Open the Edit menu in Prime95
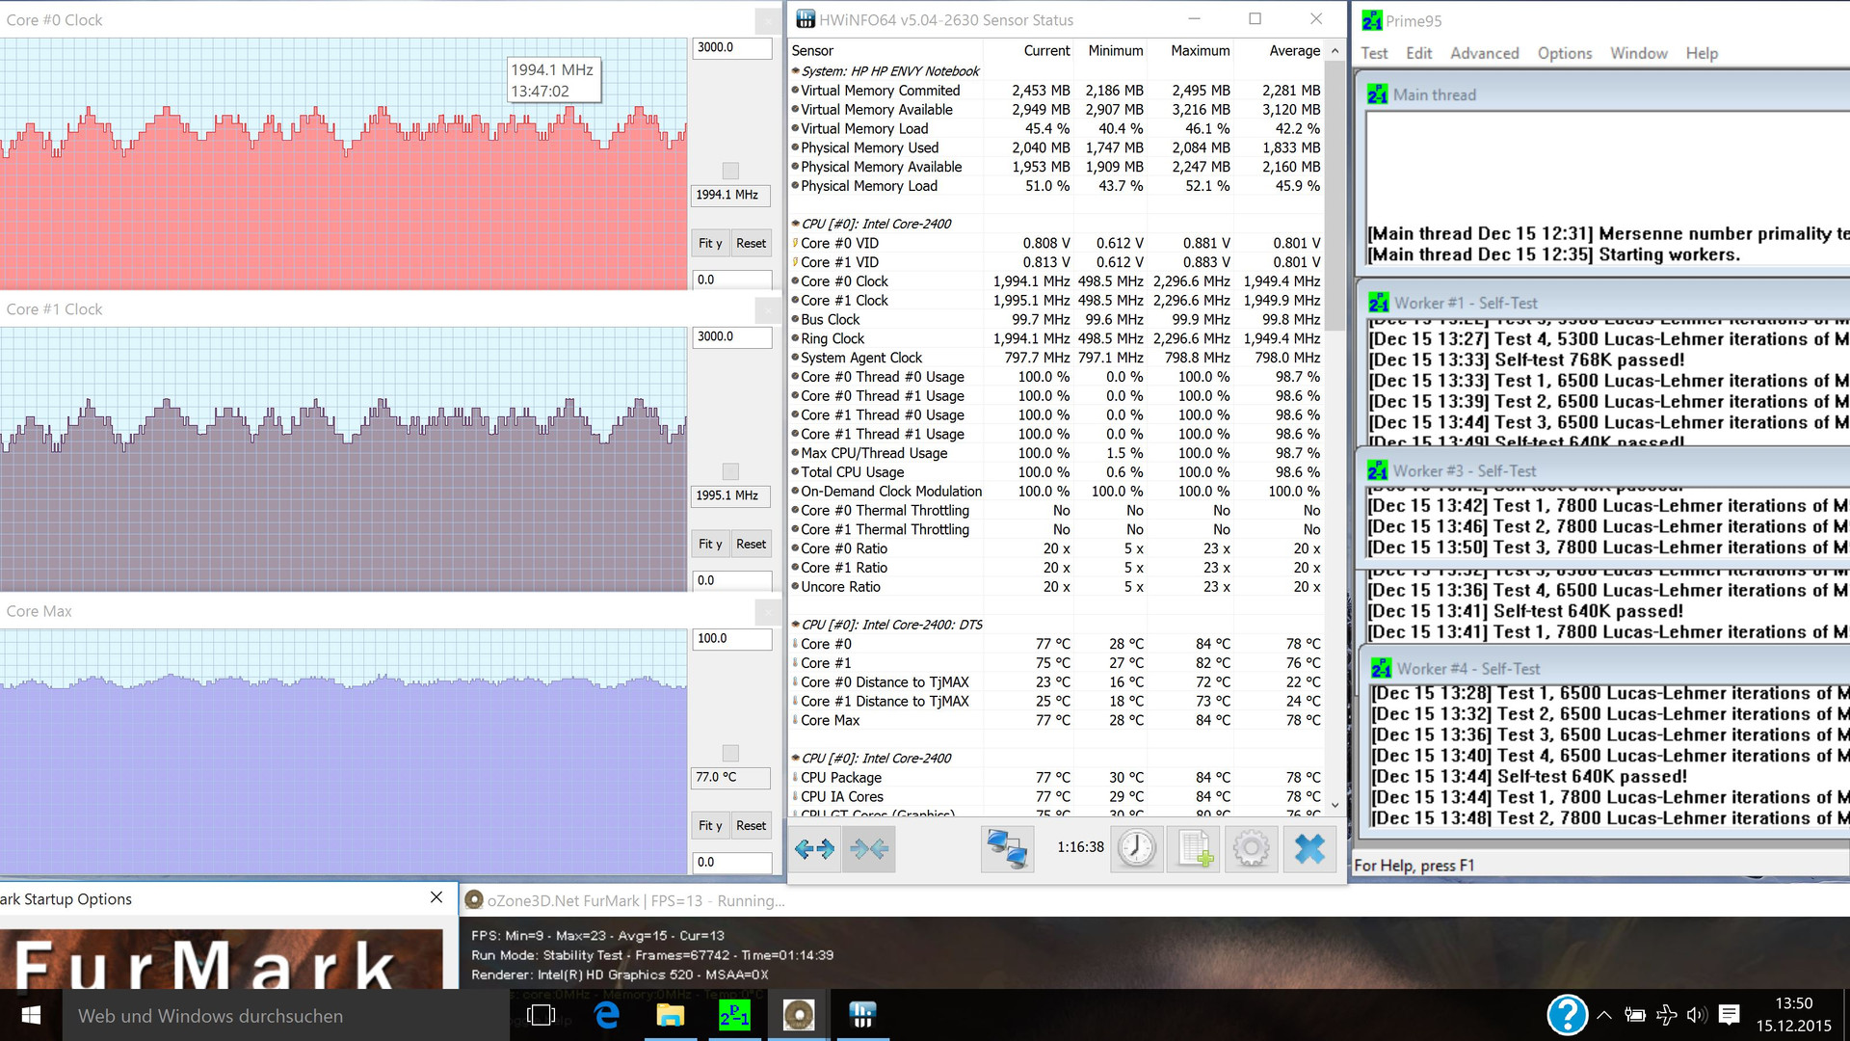1850x1041 pixels. (x=1418, y=53)
